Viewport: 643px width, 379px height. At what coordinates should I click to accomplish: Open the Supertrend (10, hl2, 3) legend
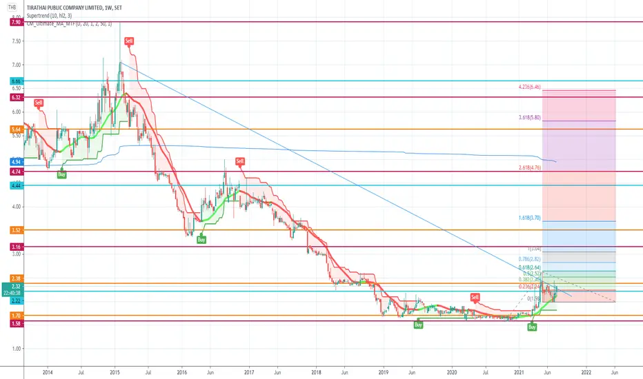tap(49, 16)
